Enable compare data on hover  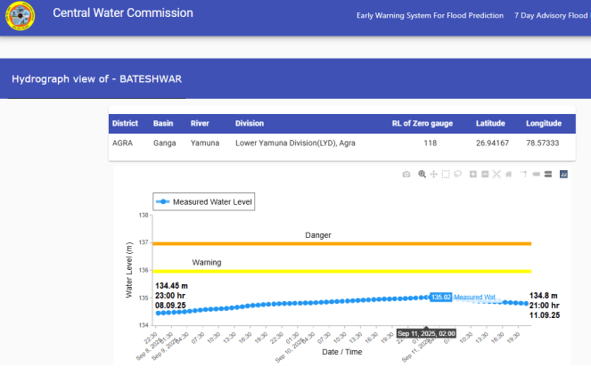[x=547, y=175]
